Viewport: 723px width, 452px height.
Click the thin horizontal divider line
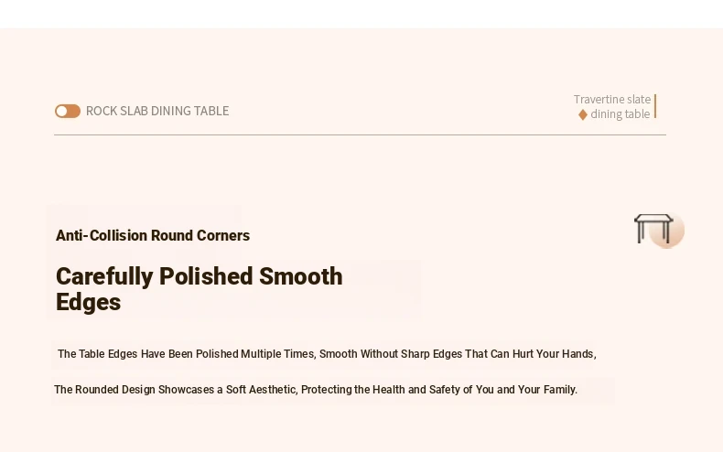(360, 135)
